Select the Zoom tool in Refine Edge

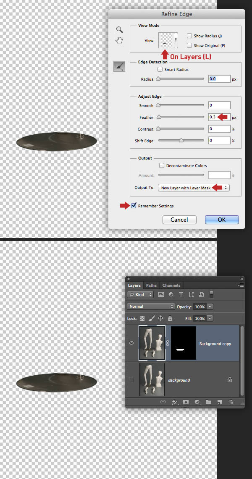(x=119, y=30)
